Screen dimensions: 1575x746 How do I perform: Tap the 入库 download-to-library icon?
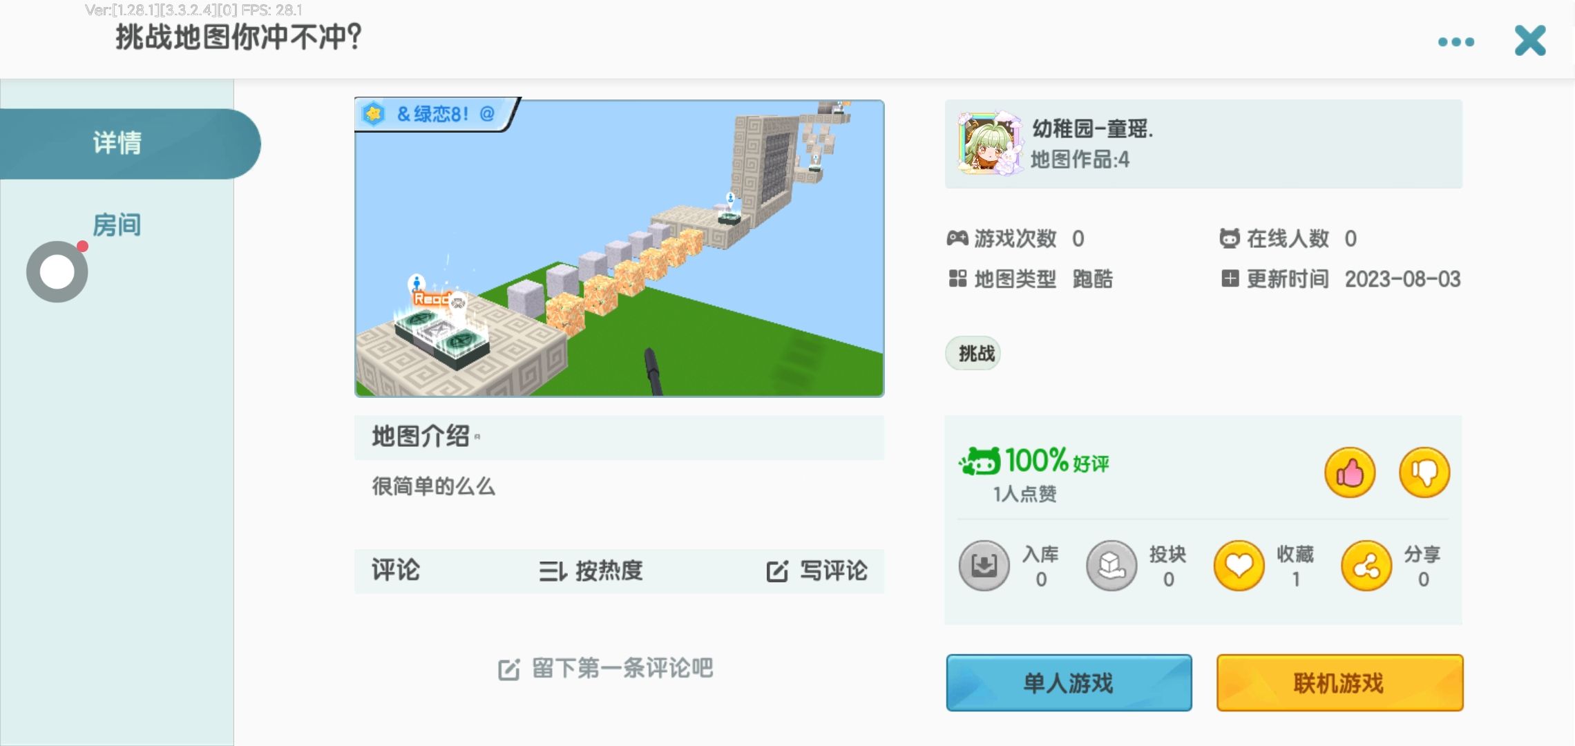(x=984, y=566)
